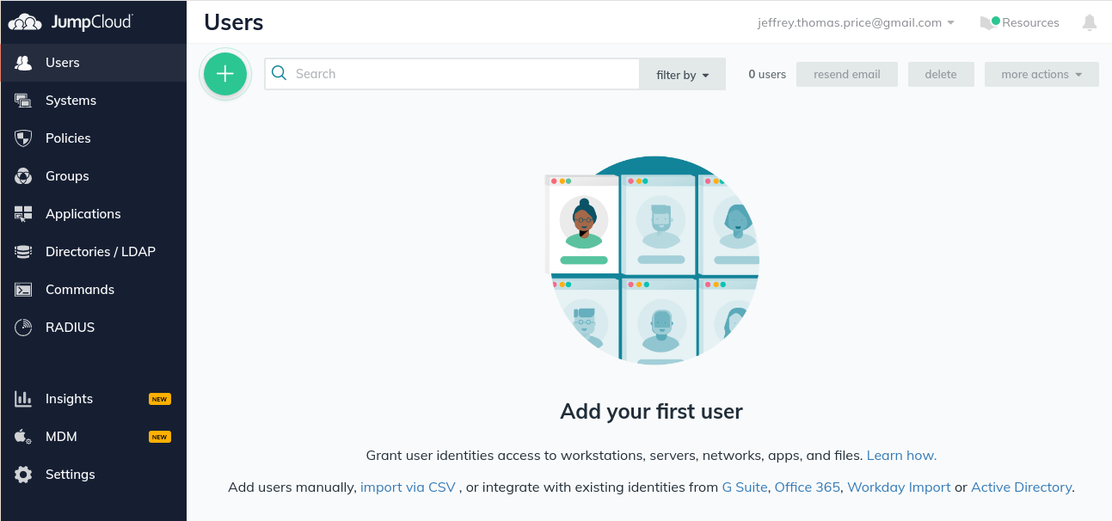
Task: Open Applications in the sidebar
Action: 83,214
